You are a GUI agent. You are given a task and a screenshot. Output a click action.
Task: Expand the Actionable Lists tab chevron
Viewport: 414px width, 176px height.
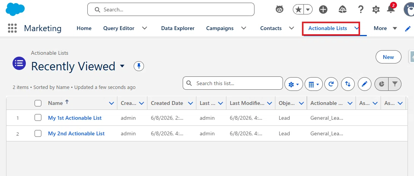pyautogui.click(x=357, y=28)
